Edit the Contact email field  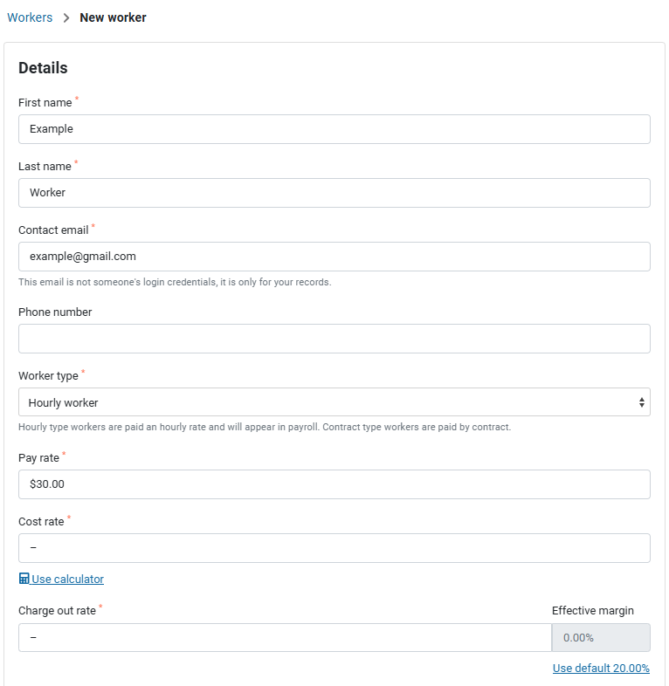[334, 257]
